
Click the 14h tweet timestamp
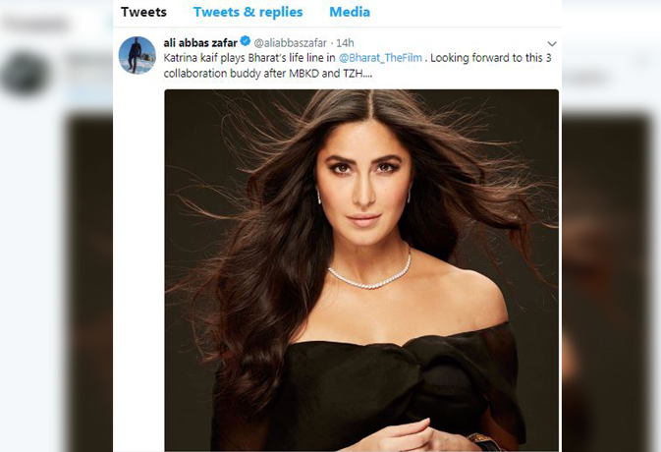click(344, 43)
